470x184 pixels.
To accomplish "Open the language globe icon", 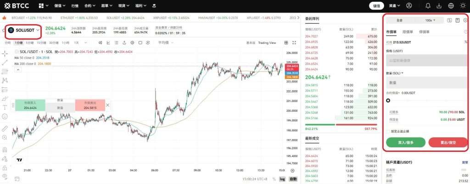I will (451, 5).
